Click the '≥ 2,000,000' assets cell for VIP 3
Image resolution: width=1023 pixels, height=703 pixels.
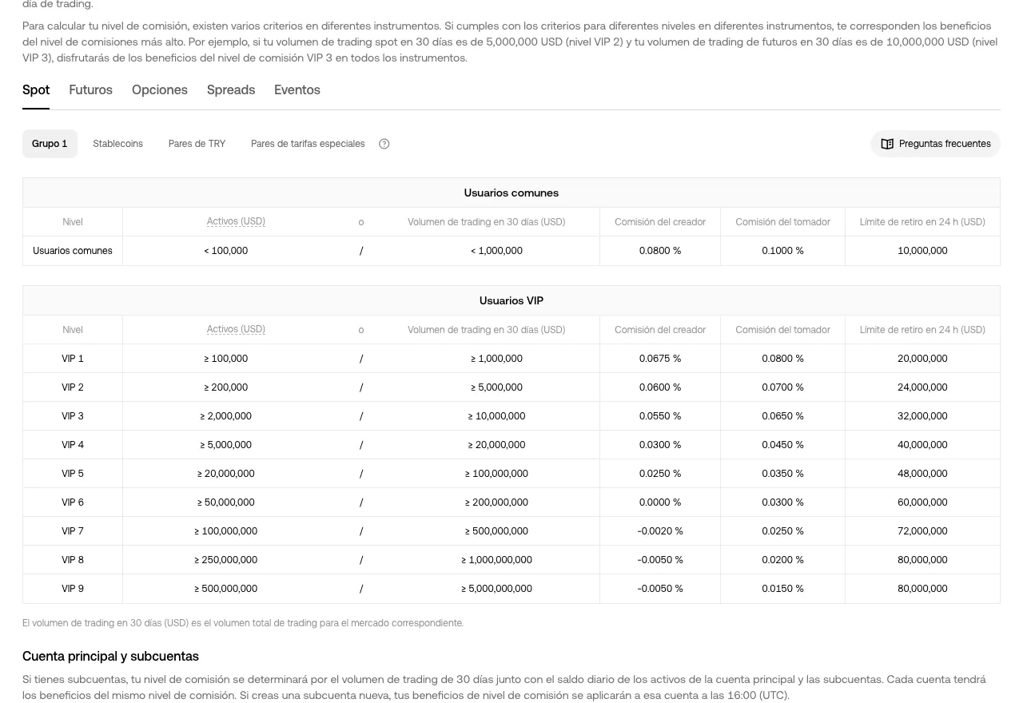pyautogui.click(x=226, y=416)
